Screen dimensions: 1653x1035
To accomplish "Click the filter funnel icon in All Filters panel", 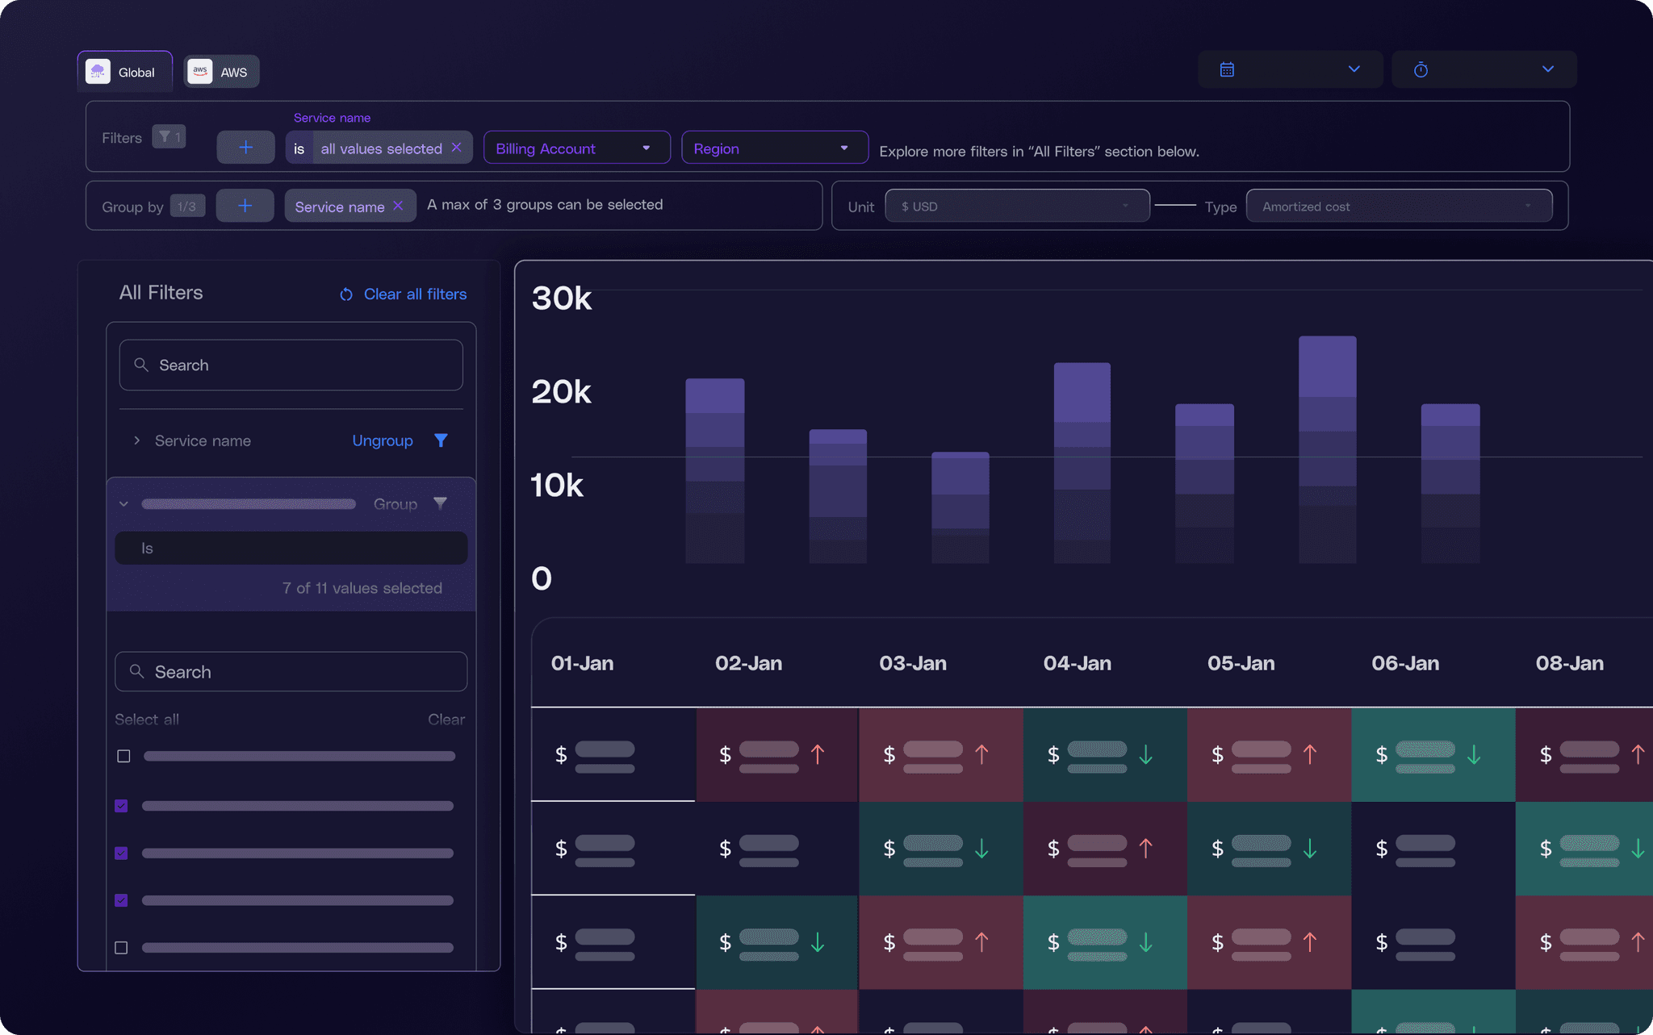I will tap(440, 440).
